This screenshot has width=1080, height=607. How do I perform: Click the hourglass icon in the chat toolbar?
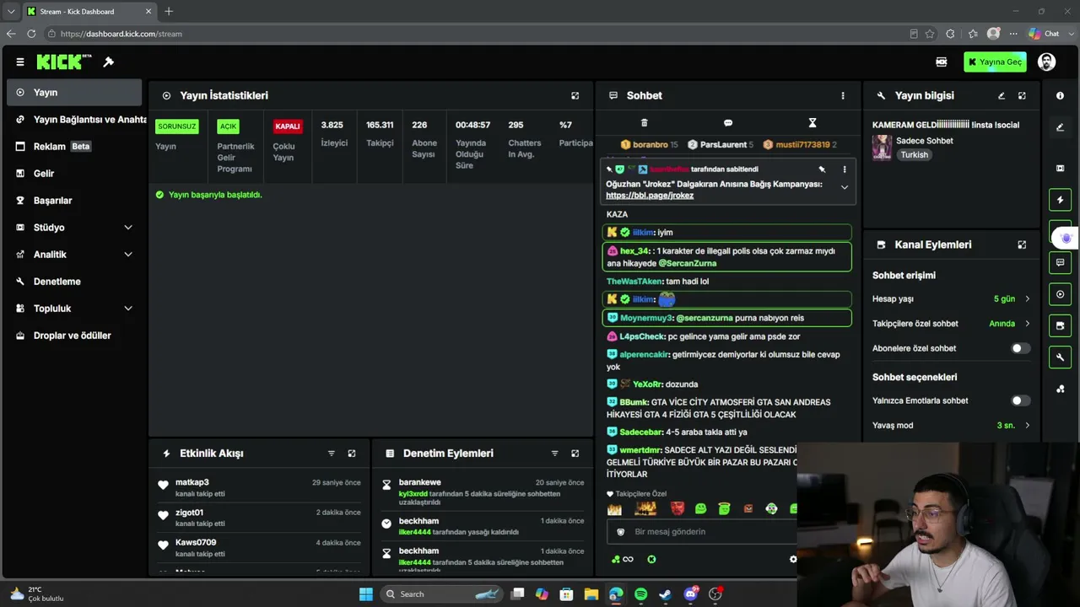pyautogui.click(x=813, y=123)
